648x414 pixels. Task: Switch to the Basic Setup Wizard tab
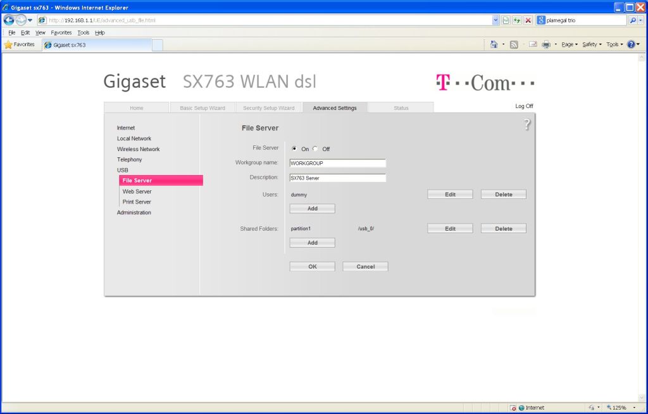(x=202, y=107)
